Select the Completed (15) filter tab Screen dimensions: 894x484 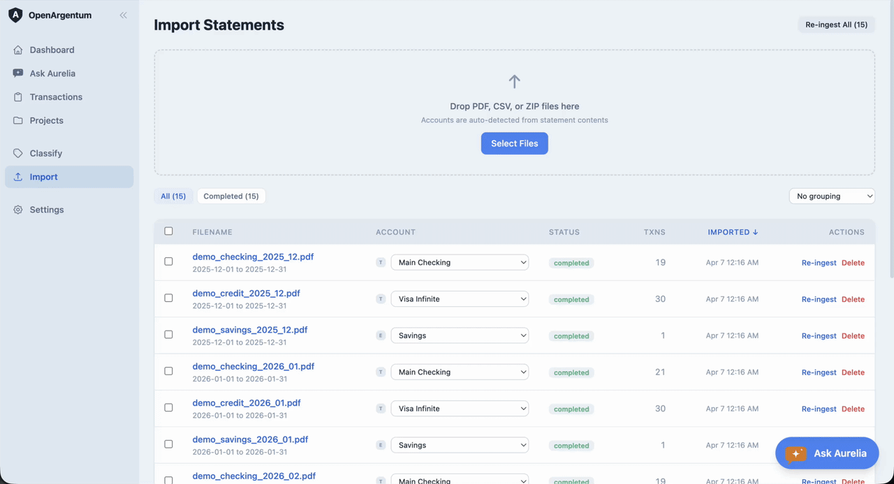click(231, 196)
